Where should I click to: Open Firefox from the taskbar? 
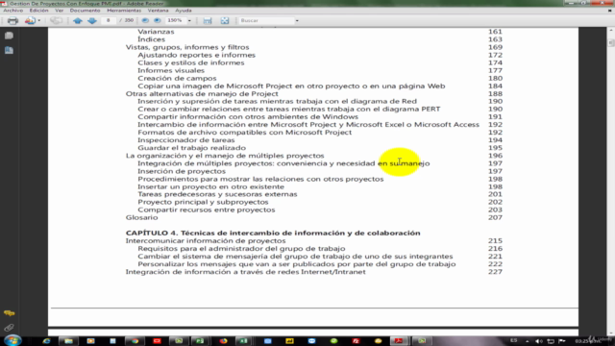[x=224, y=341]
